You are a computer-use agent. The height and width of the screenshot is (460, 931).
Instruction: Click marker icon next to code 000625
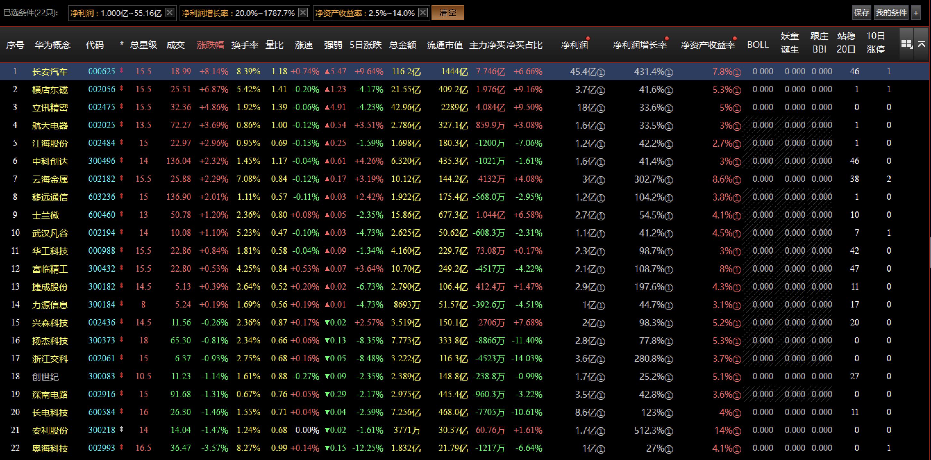(122, 71)
